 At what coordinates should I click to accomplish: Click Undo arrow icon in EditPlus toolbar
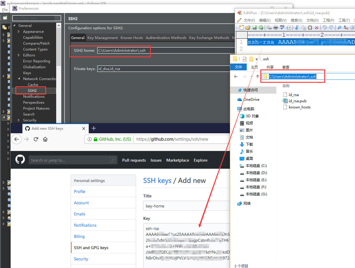pyautogui.click(x=325, y=27)
